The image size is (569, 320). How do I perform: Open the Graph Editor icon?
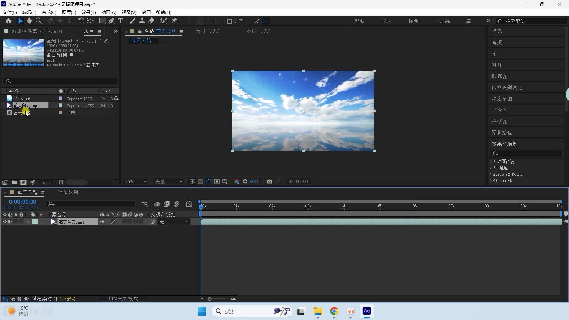(x=189, y=204)
